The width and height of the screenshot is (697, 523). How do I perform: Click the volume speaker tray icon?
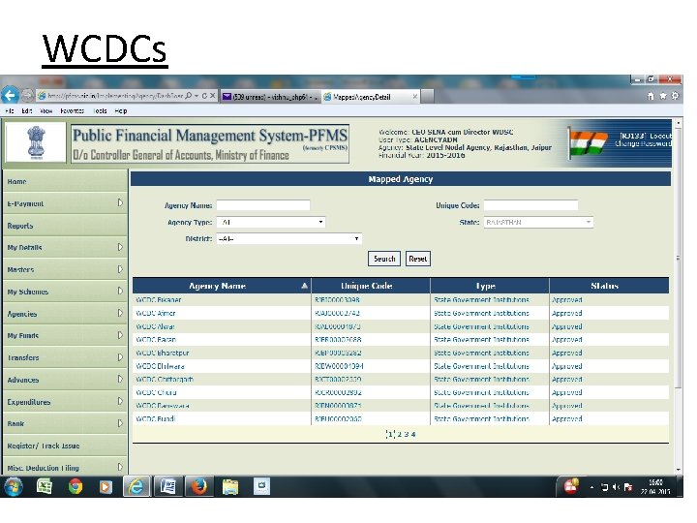coord(616,487)
